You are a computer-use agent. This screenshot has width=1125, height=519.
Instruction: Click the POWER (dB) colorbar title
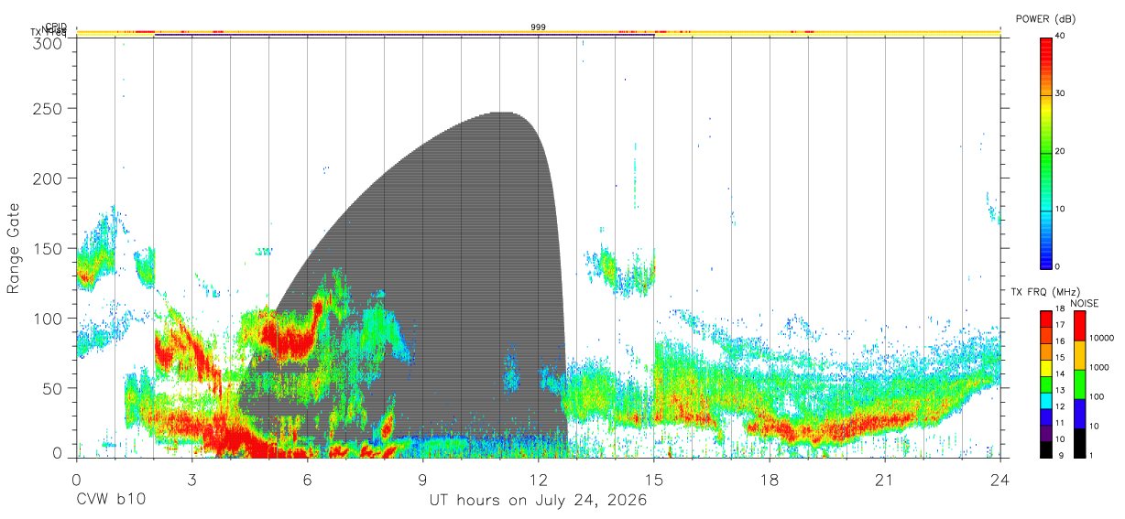tap(1046, 18)
